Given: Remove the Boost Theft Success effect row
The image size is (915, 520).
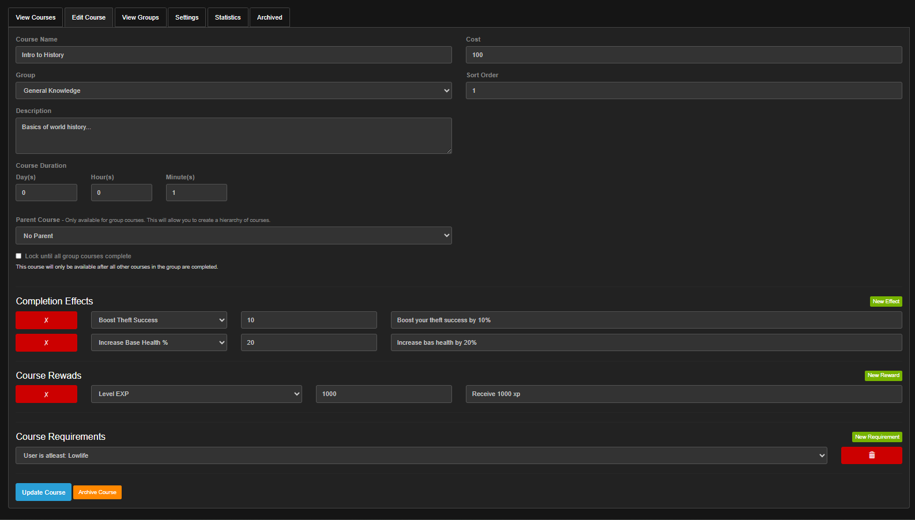Looking at the screenshot, I should pyautogui.click(x=46, y=320).
